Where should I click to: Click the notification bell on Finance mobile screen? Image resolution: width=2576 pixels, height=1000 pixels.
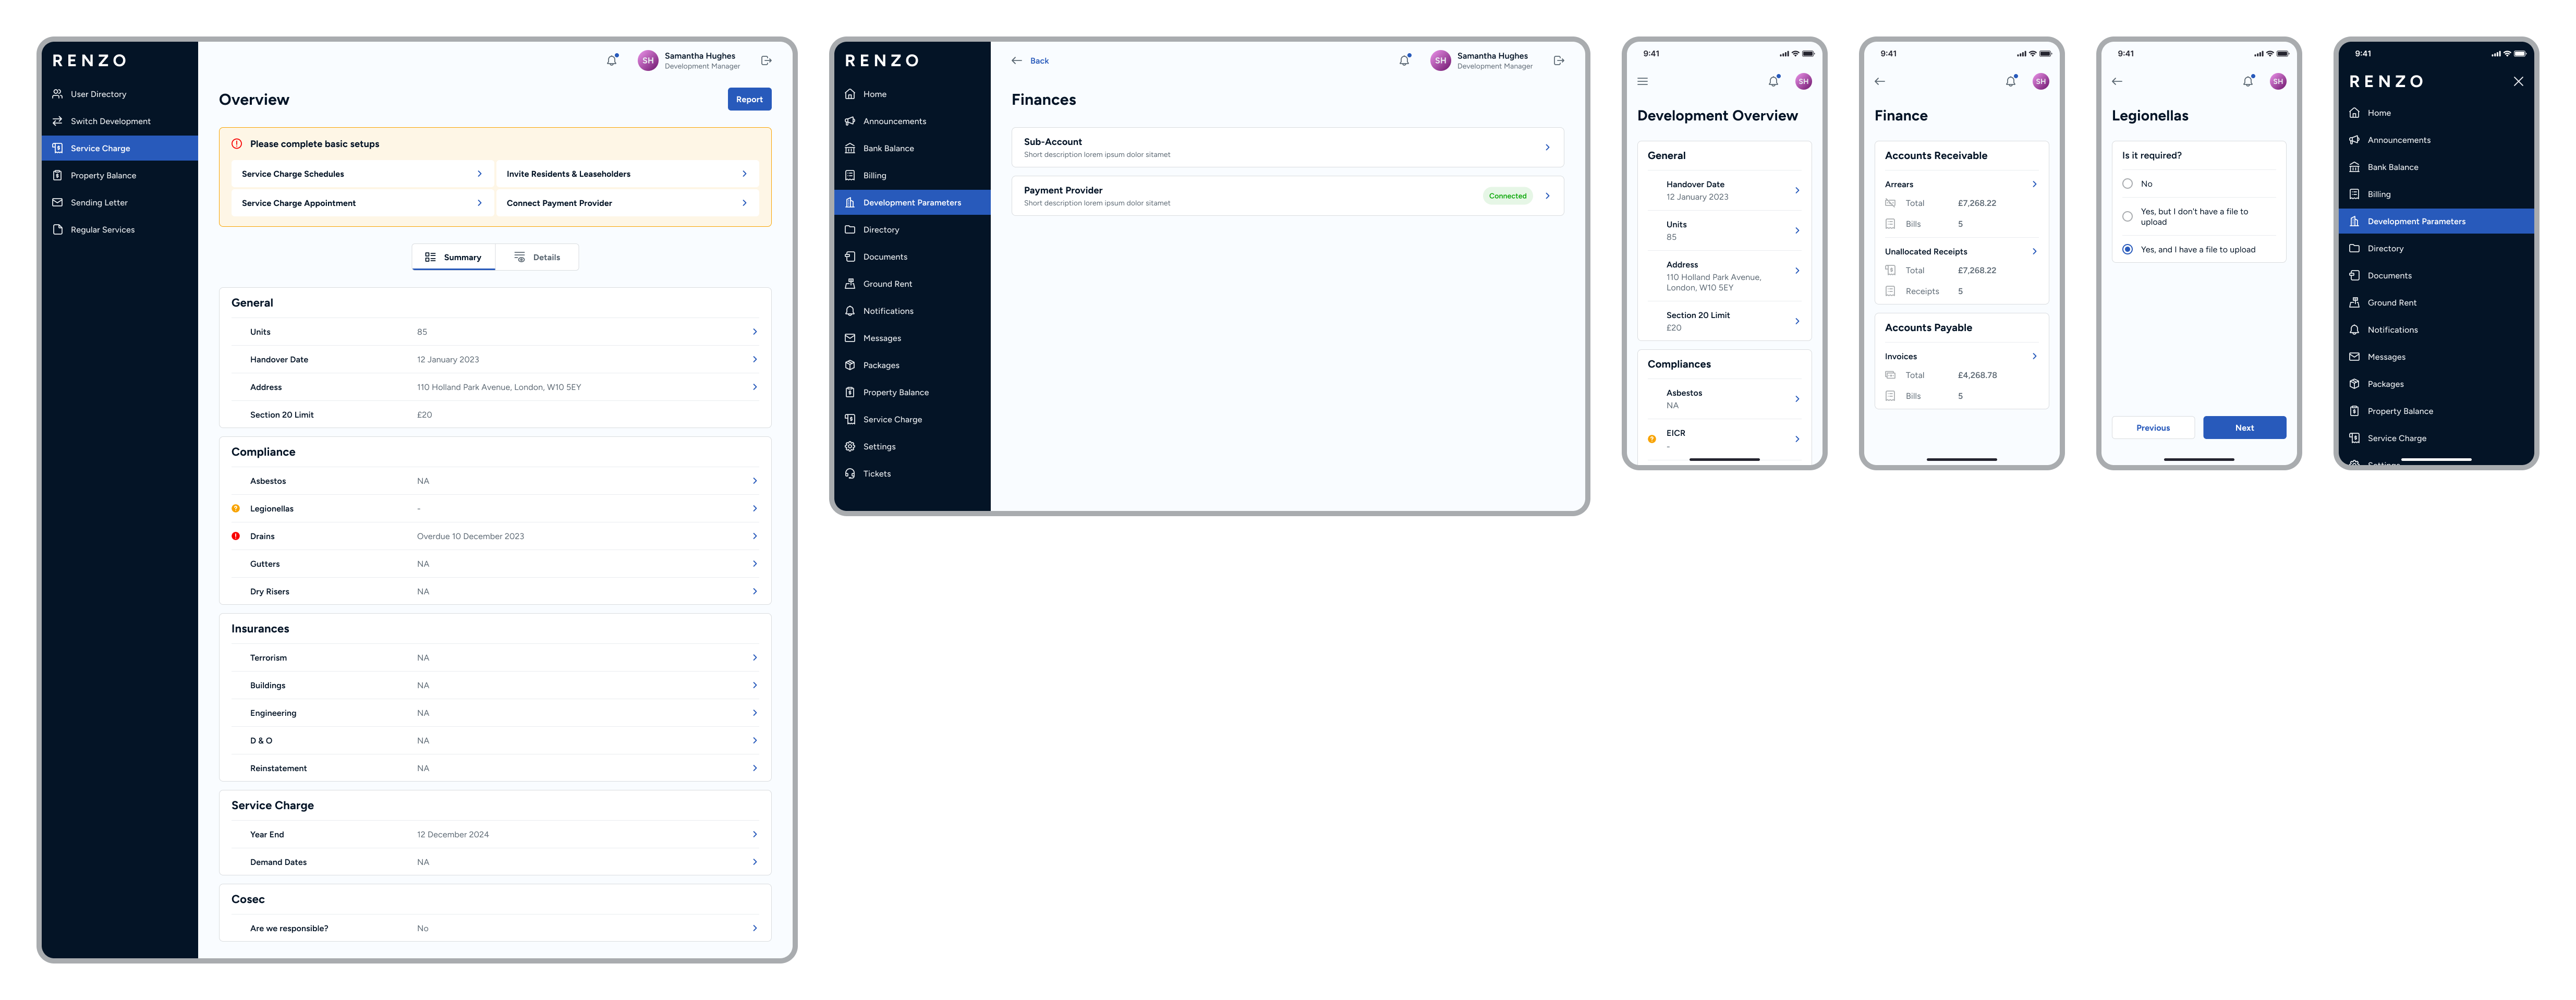pos(2010,82)
